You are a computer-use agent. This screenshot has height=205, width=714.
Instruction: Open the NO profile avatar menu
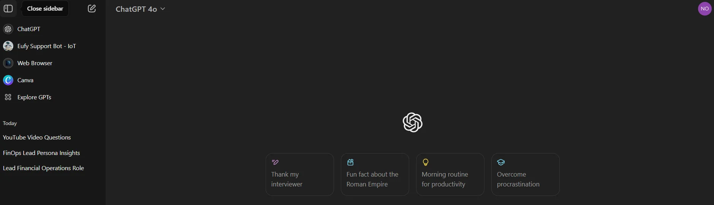point(705,8)
